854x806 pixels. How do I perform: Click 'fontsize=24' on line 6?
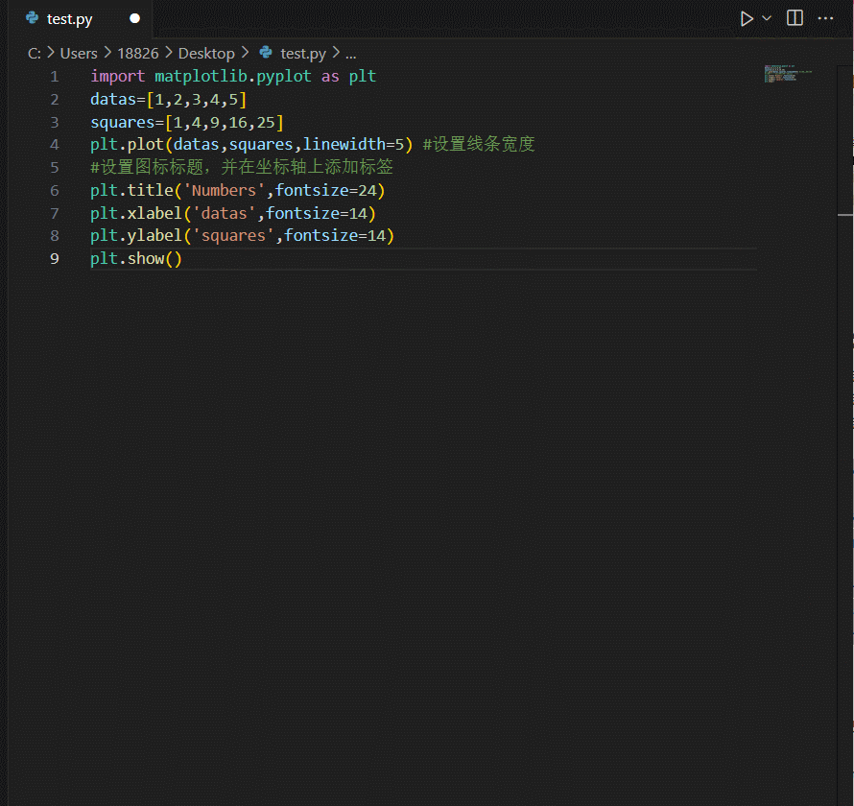[x=325, y=190]
